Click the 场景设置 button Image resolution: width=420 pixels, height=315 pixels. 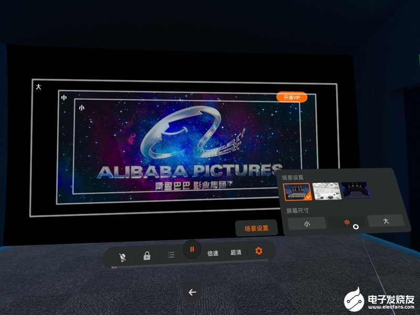pyautogui.click(x=256, y=228)
